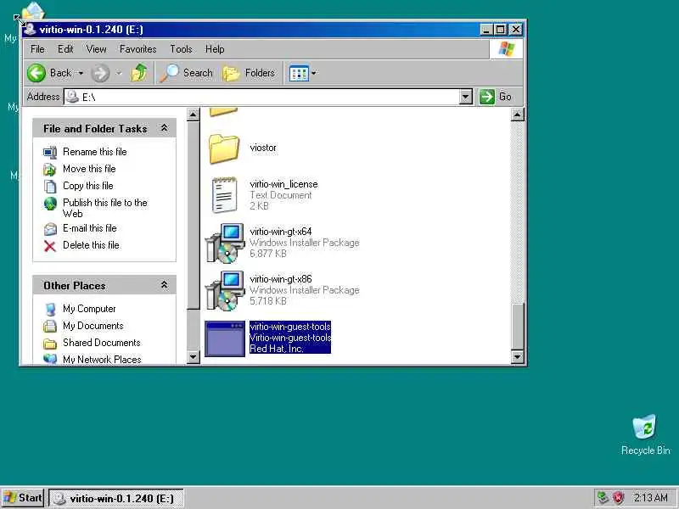Click the task pane scrollbar thumb

193,215
